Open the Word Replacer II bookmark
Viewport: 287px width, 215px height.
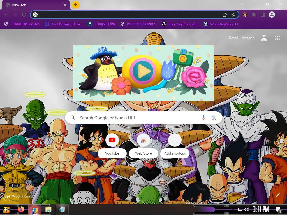coord(221,24)
